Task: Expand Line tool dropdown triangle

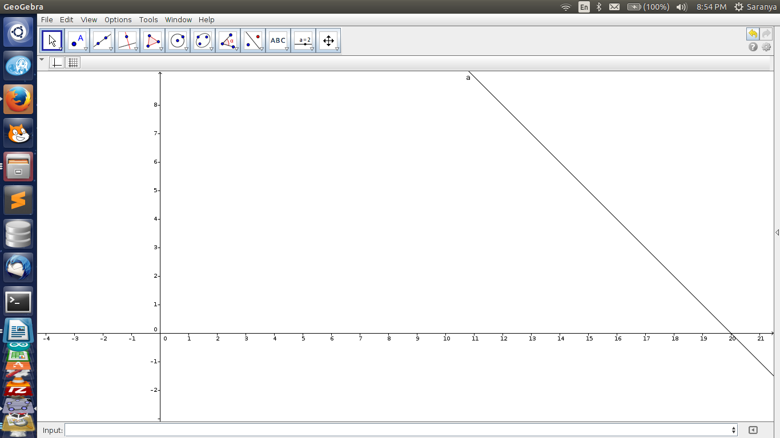Action: tap(111, 49)
